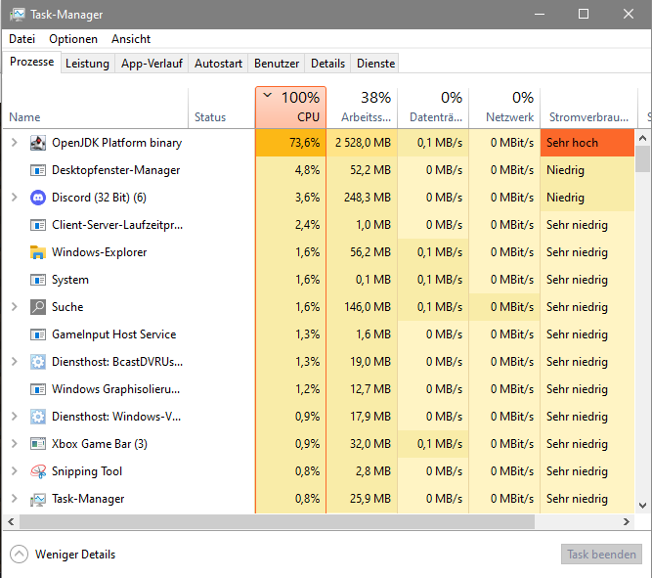
Task: Sort by Stromverbrauch column header
Action: (x=588, y=108)
